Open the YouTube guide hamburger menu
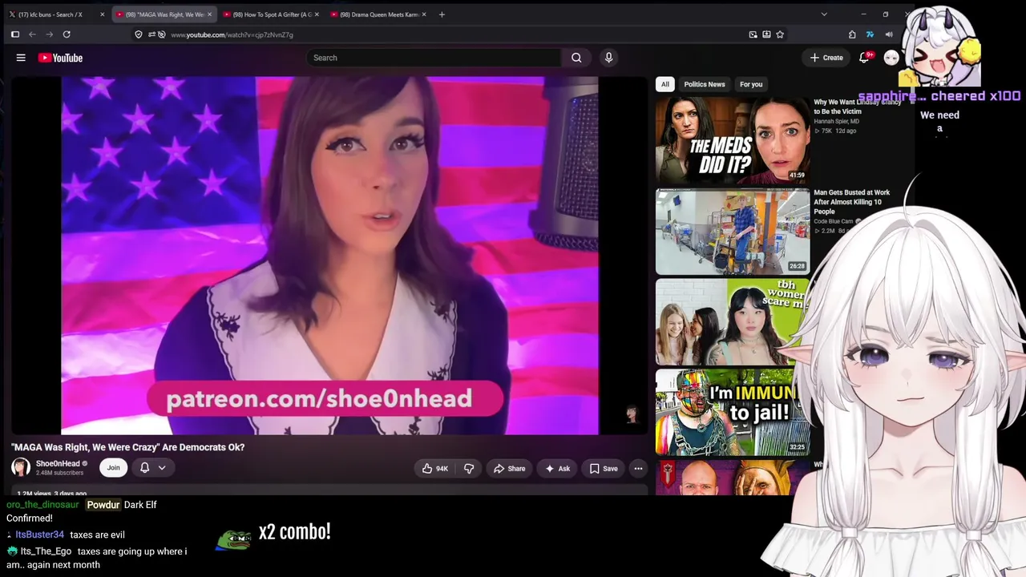The height and width of the screenshot is (577, 1026). pyautogui.click(x=21, y=58)
